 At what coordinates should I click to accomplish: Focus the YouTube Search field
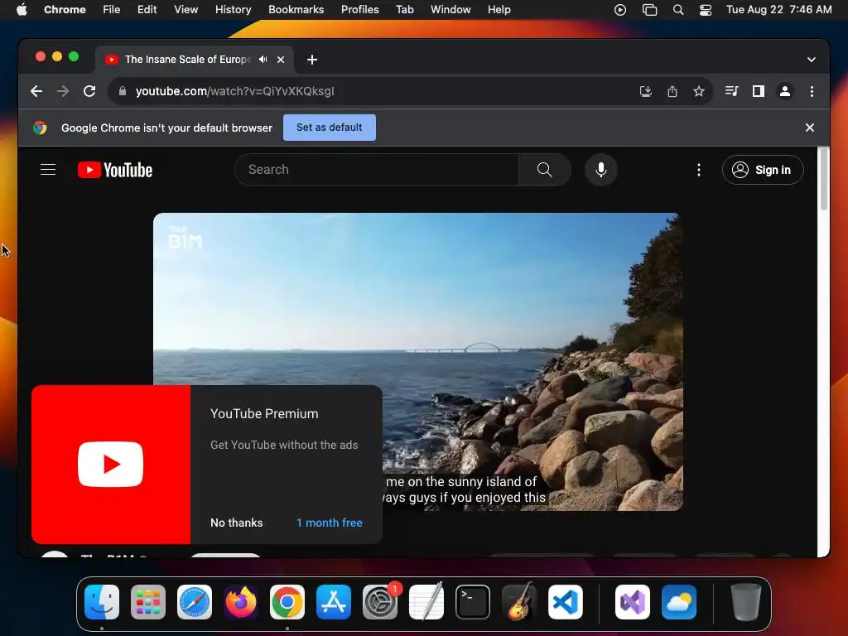(x=377, y=170)
